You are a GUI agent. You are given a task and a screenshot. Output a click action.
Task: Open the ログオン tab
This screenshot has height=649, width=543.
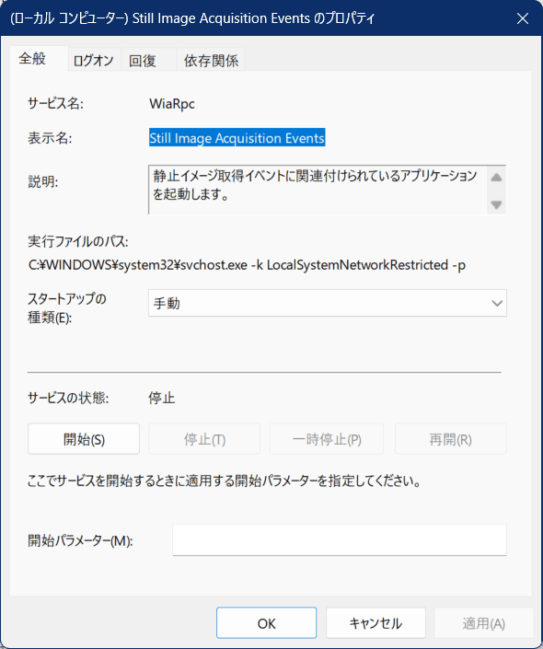(94, 61)
